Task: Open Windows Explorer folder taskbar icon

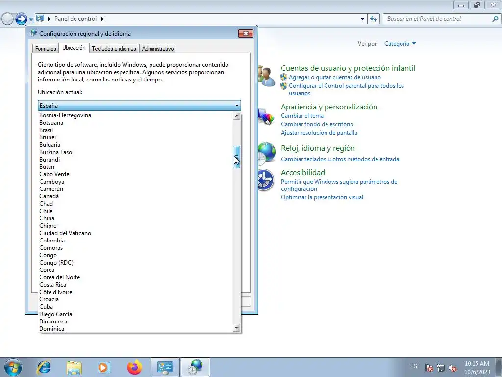Action: tap(74, 367)
